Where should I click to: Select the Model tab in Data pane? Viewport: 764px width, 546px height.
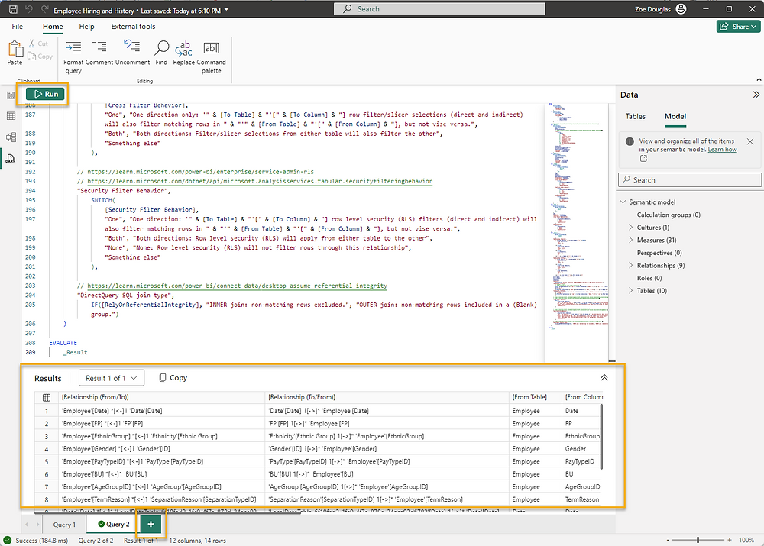675,116
